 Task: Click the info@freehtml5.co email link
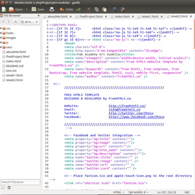[x=124, y=110]
